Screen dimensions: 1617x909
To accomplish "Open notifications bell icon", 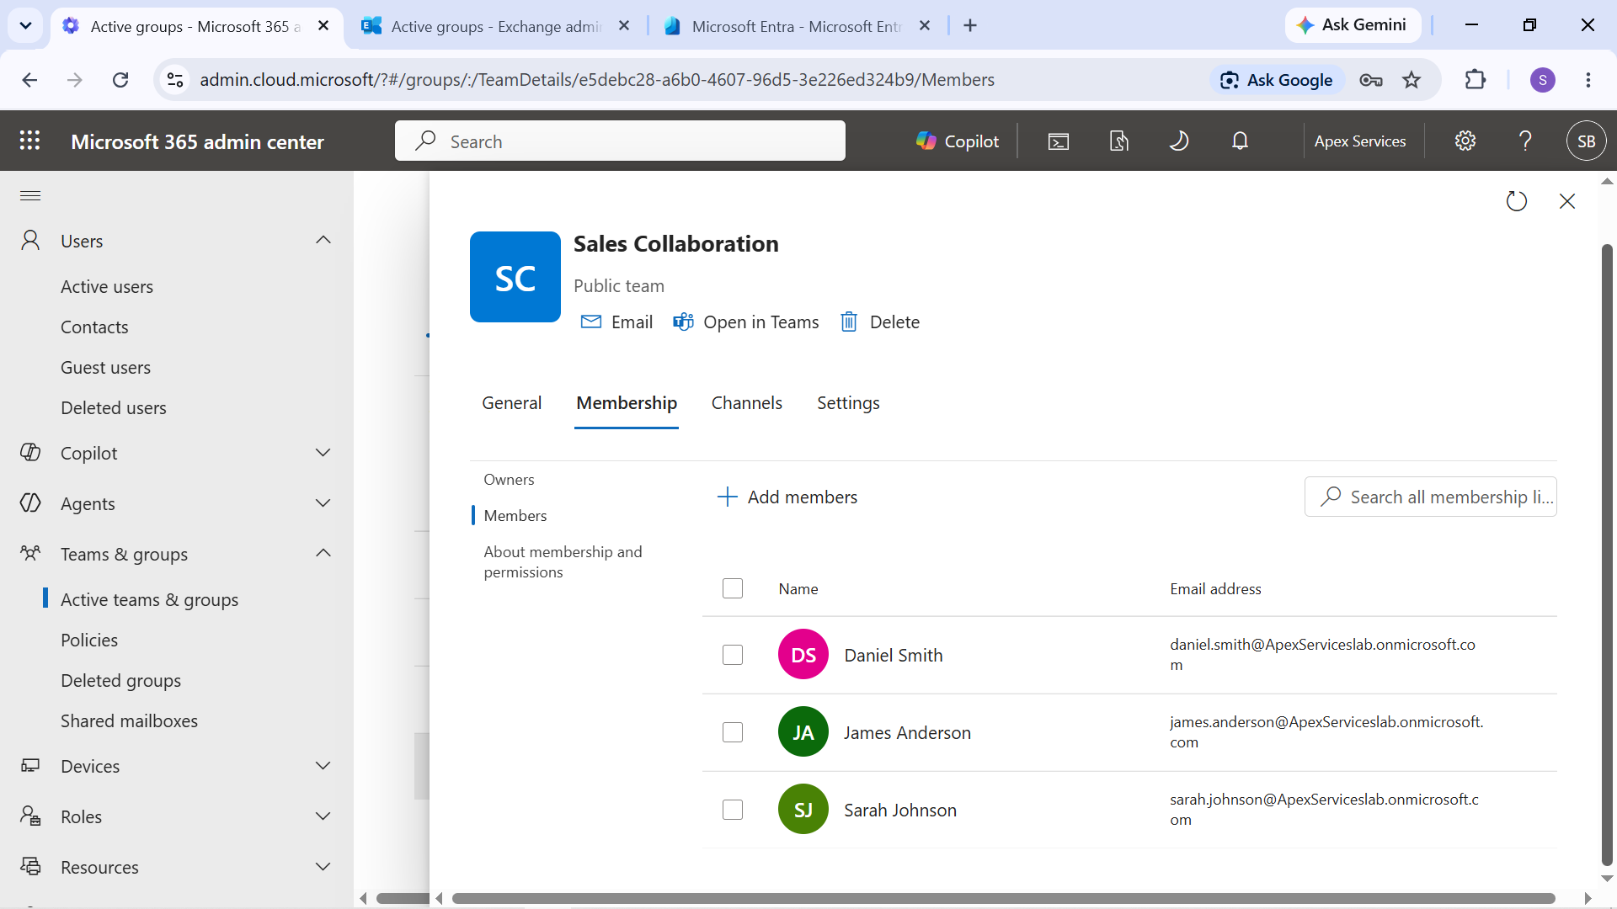I will 1240,141.
